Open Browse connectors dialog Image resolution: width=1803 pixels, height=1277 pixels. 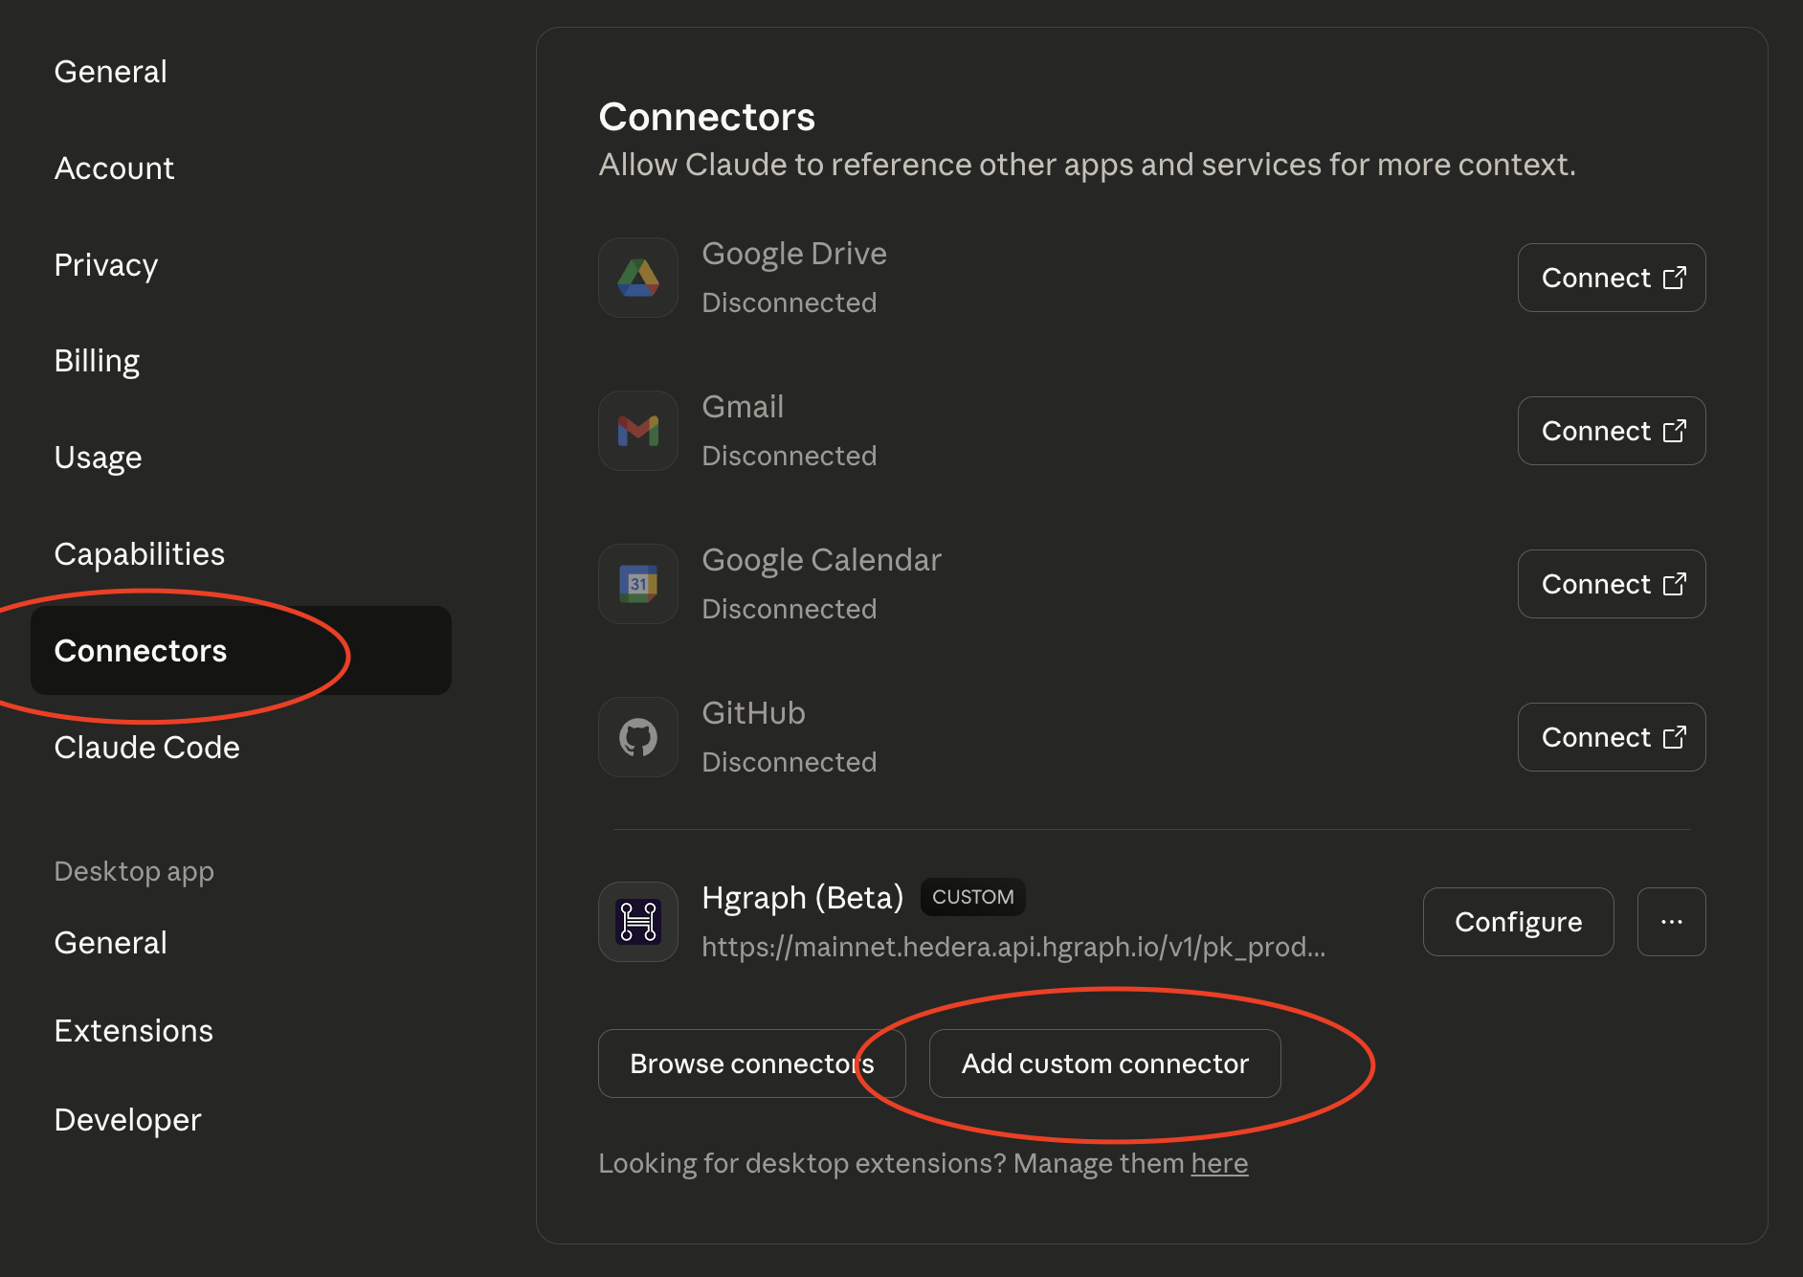pyautogui.click(x=752, y=1063)
